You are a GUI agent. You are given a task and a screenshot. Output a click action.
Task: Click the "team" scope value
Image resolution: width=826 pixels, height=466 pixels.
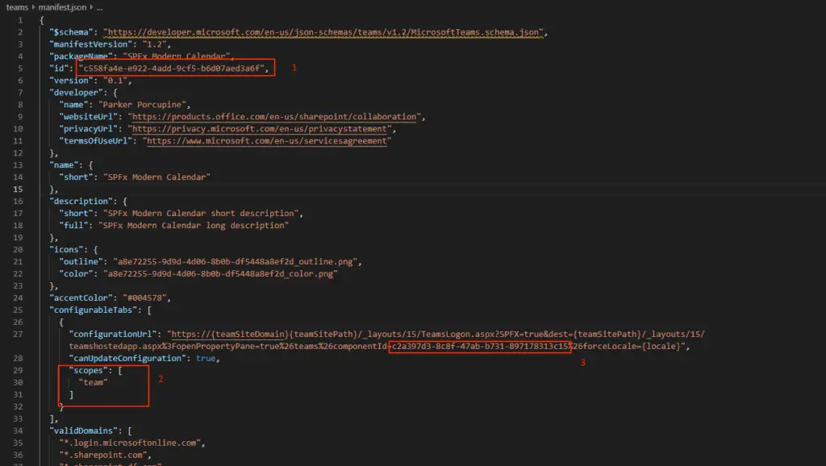tap(94, 383)
